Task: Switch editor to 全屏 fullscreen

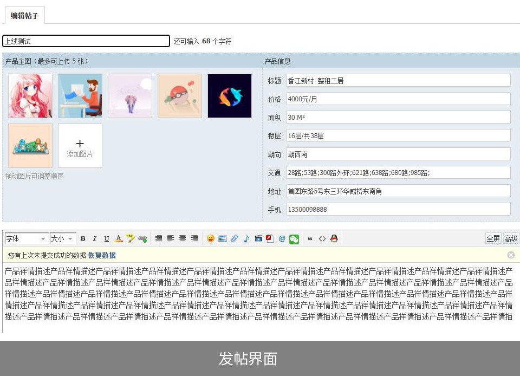Action: (493, 238)
